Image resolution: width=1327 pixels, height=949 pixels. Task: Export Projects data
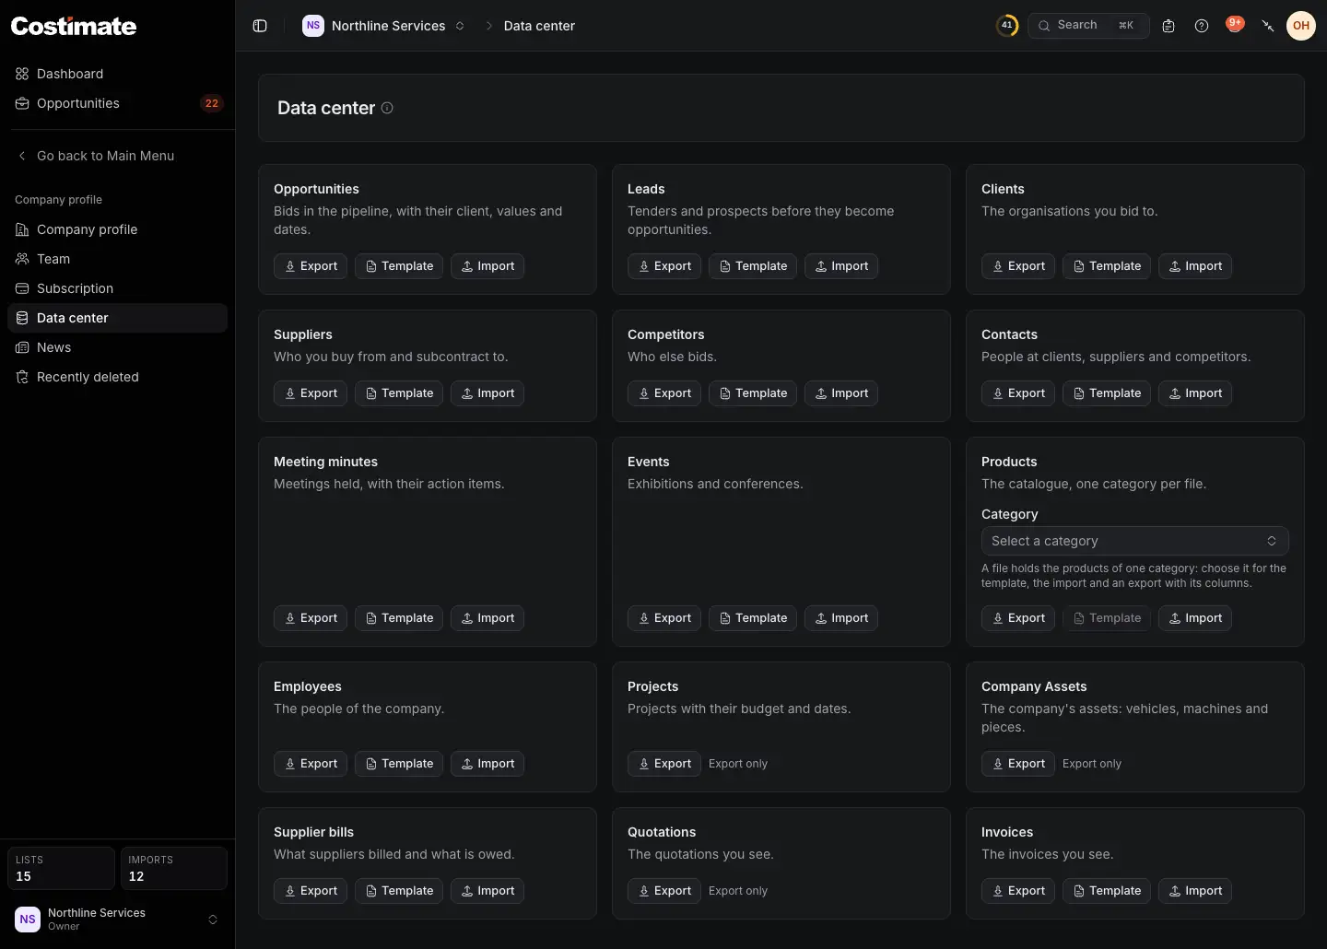click(664, 764)
